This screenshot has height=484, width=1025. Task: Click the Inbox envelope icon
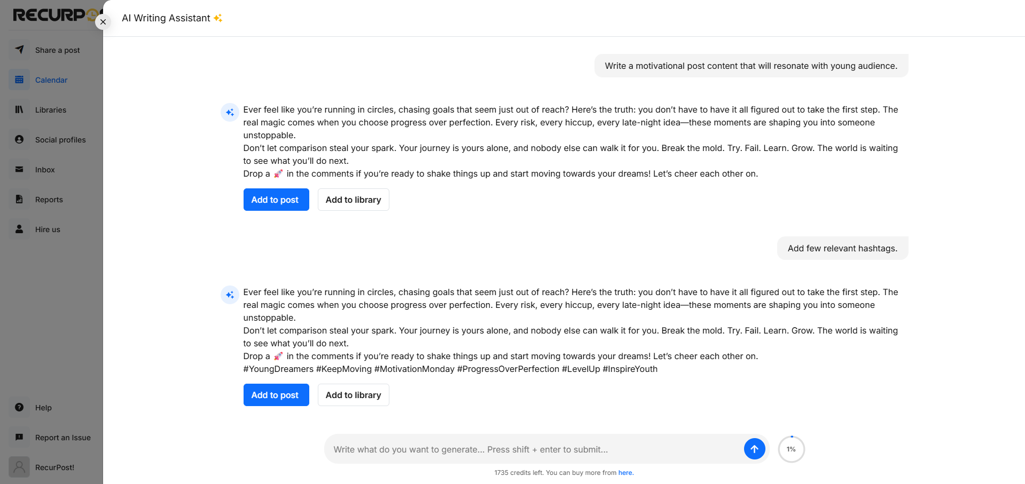19,169
